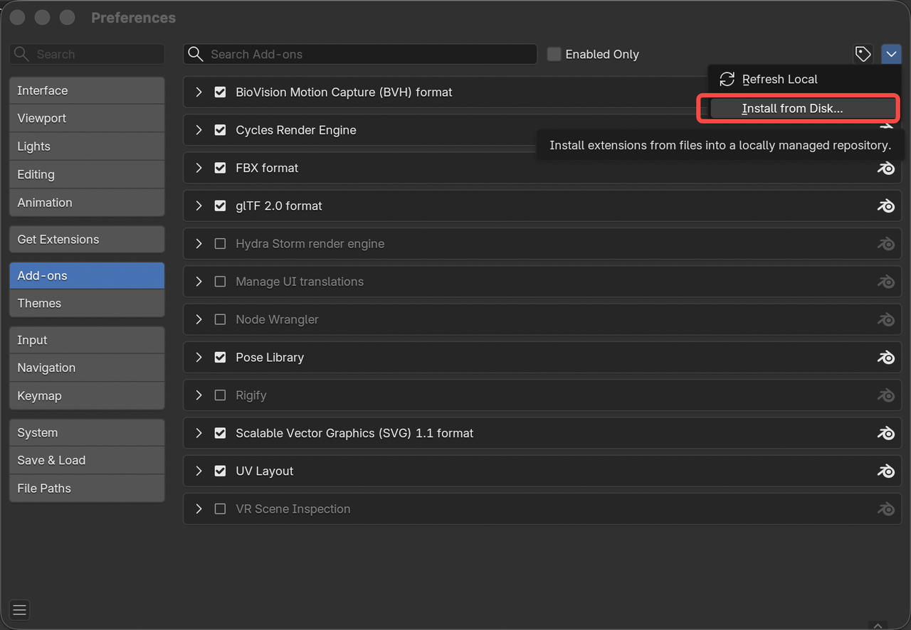Viewport: 911px width, 630px height.
Task: Uncheck the glTF 2.0 format add-on
Action: 220,205
